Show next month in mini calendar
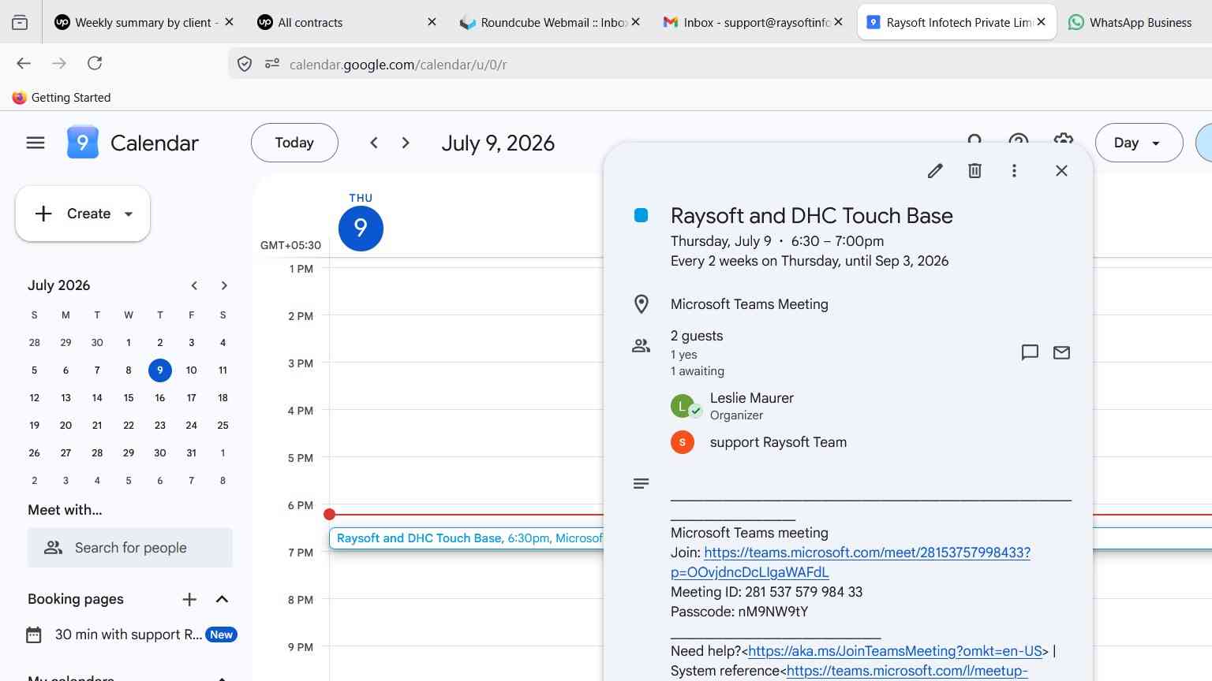This screenshot has height=681, width=1212. [x=224, y=285]
